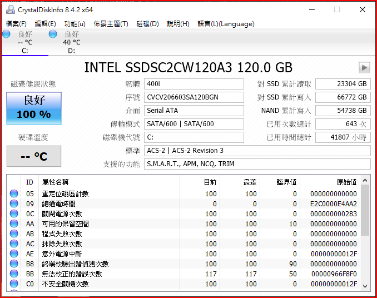The height and width of the screenshot is (298, 377).
Task: Click the 良好 100 % health status button
Action: pos(34,108)
